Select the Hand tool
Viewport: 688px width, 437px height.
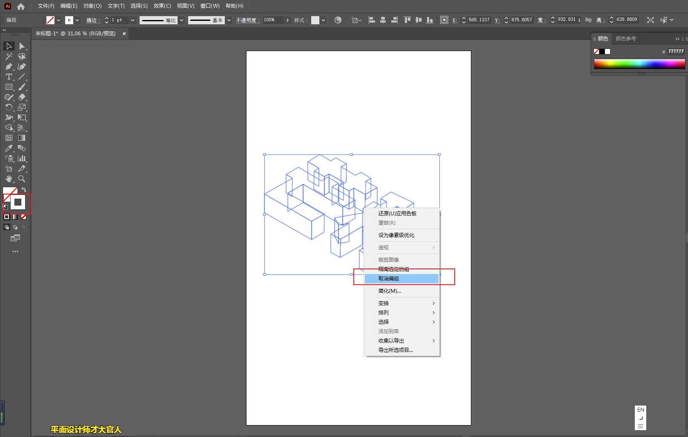click(9, 179)
